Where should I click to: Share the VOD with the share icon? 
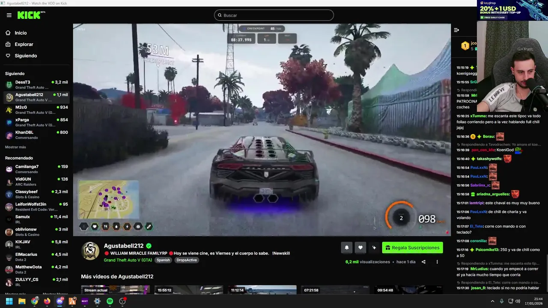(423, 262)
